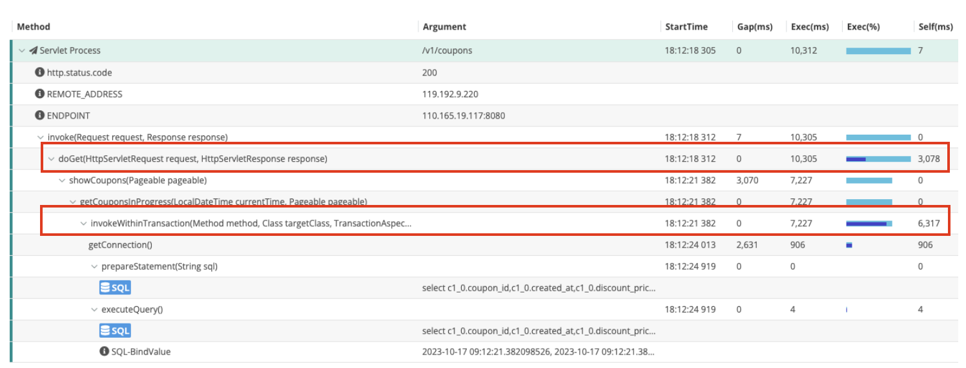966x368 pixels.
Task: Click the Exec(ms) column header
Action: [x=810, y=27]
